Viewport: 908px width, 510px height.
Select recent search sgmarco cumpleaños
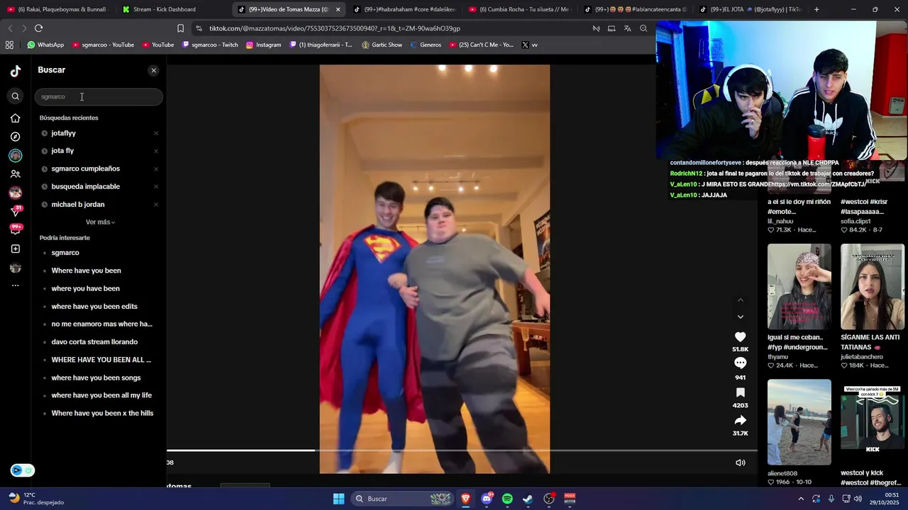tap(85, 169)
